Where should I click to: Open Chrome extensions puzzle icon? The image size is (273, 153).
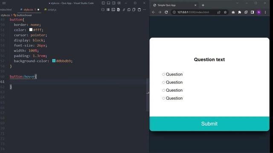(x=240, y=12)
